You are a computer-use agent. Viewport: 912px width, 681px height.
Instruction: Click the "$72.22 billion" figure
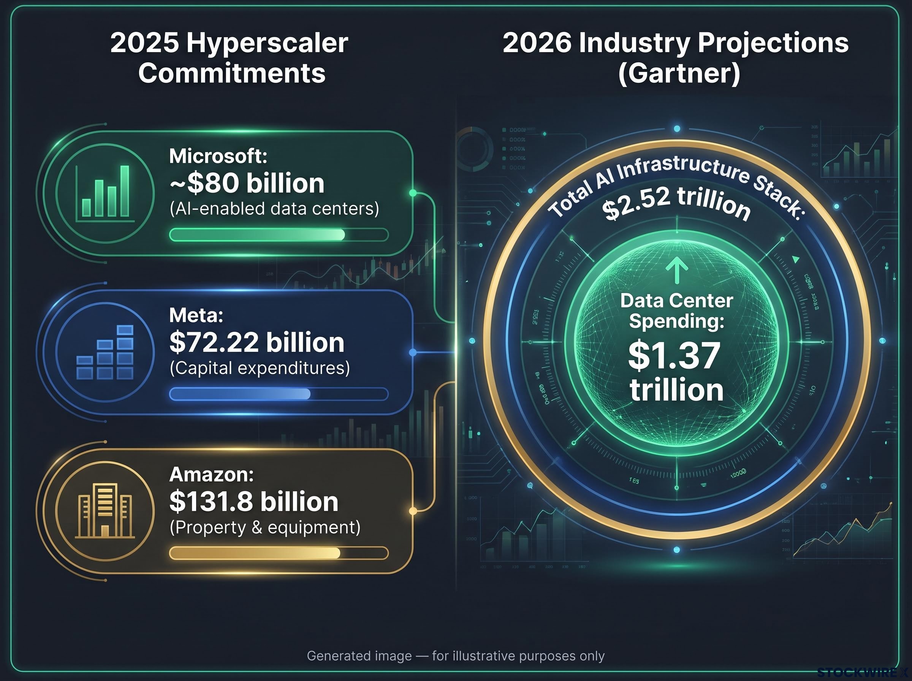pyautogui.click(x=257, y=342)
